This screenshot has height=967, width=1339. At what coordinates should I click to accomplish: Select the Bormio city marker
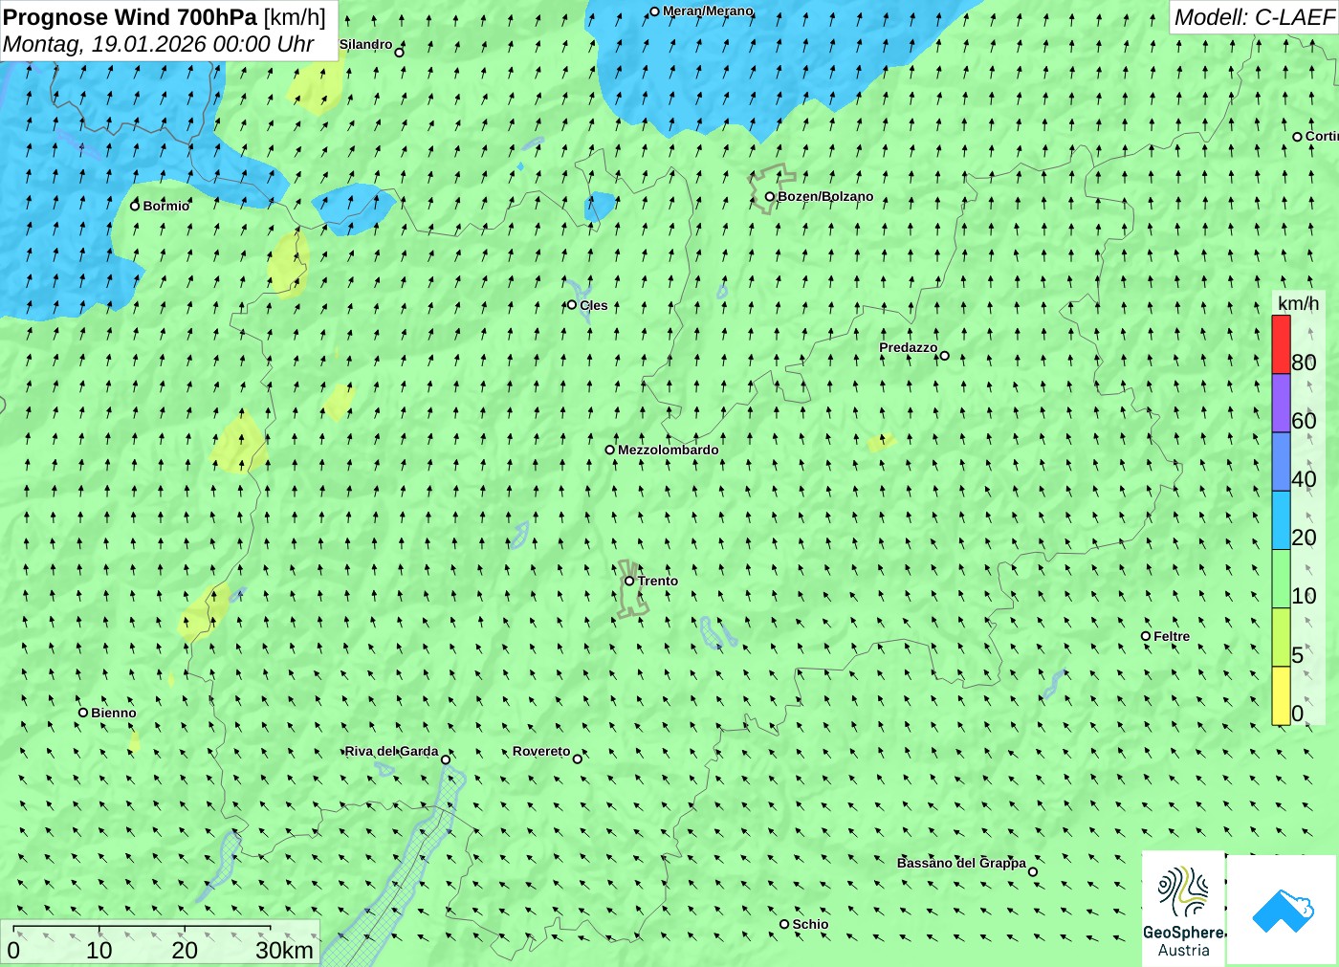[135, 206]
